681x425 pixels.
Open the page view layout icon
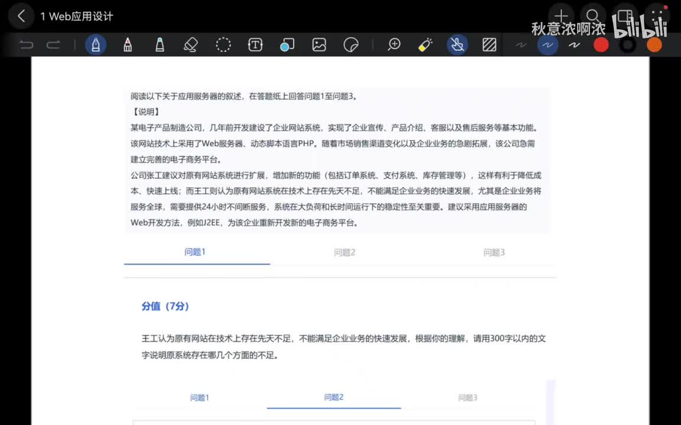(625, 16)
